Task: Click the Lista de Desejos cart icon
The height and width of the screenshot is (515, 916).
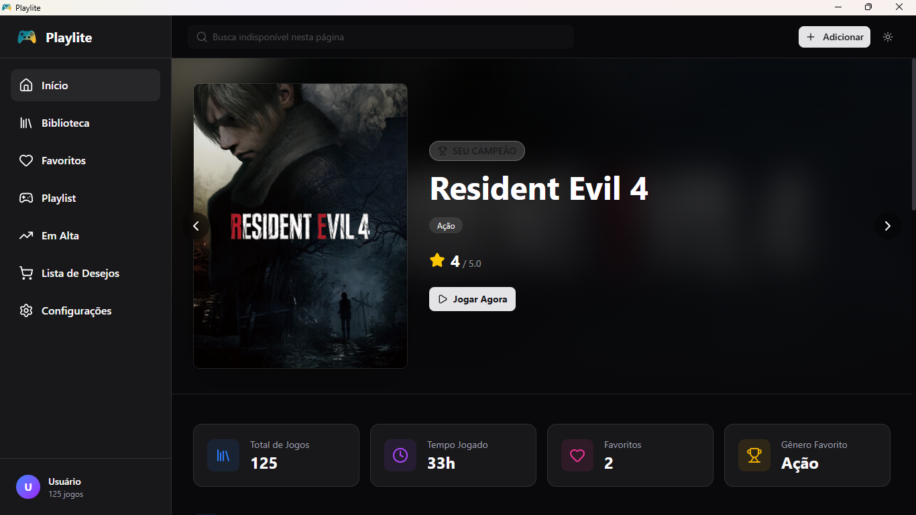Action: coord(26,273)
